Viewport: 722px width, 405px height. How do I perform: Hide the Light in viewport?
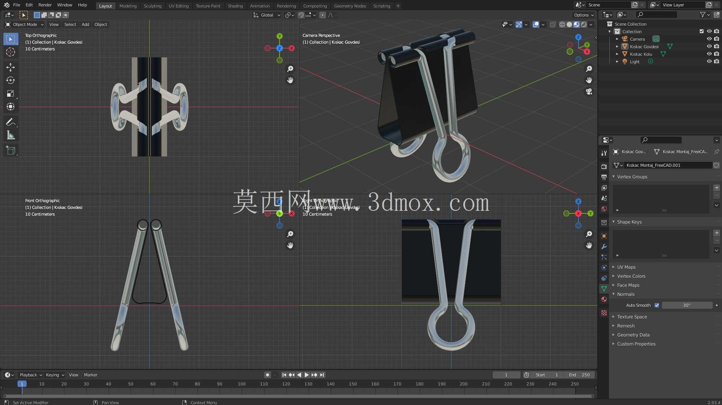(x=709, y=61)
